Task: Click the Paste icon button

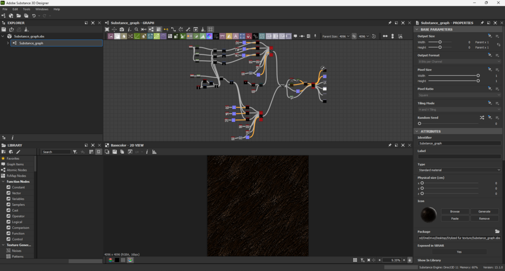Action: pos(455,218)
